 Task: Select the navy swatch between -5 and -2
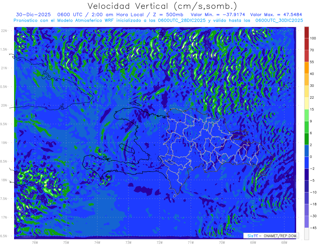coord(307,174)
